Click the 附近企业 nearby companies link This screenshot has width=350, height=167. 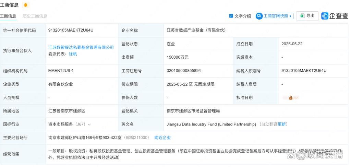click(x=162, y=138)
